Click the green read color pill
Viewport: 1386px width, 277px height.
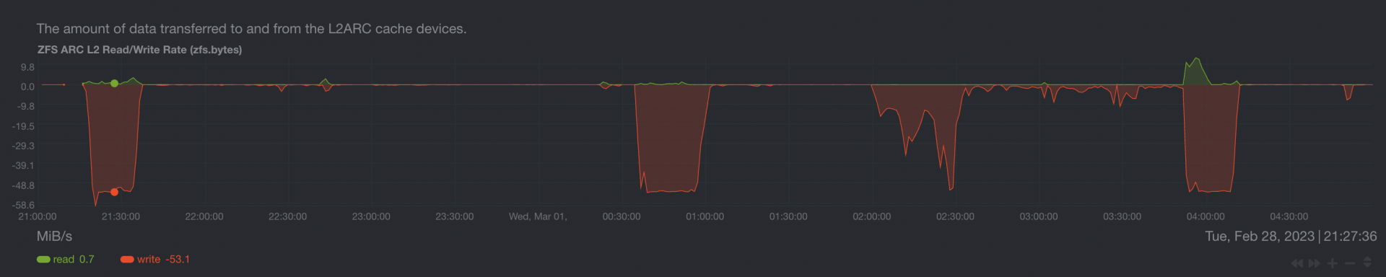click(43, 260)
